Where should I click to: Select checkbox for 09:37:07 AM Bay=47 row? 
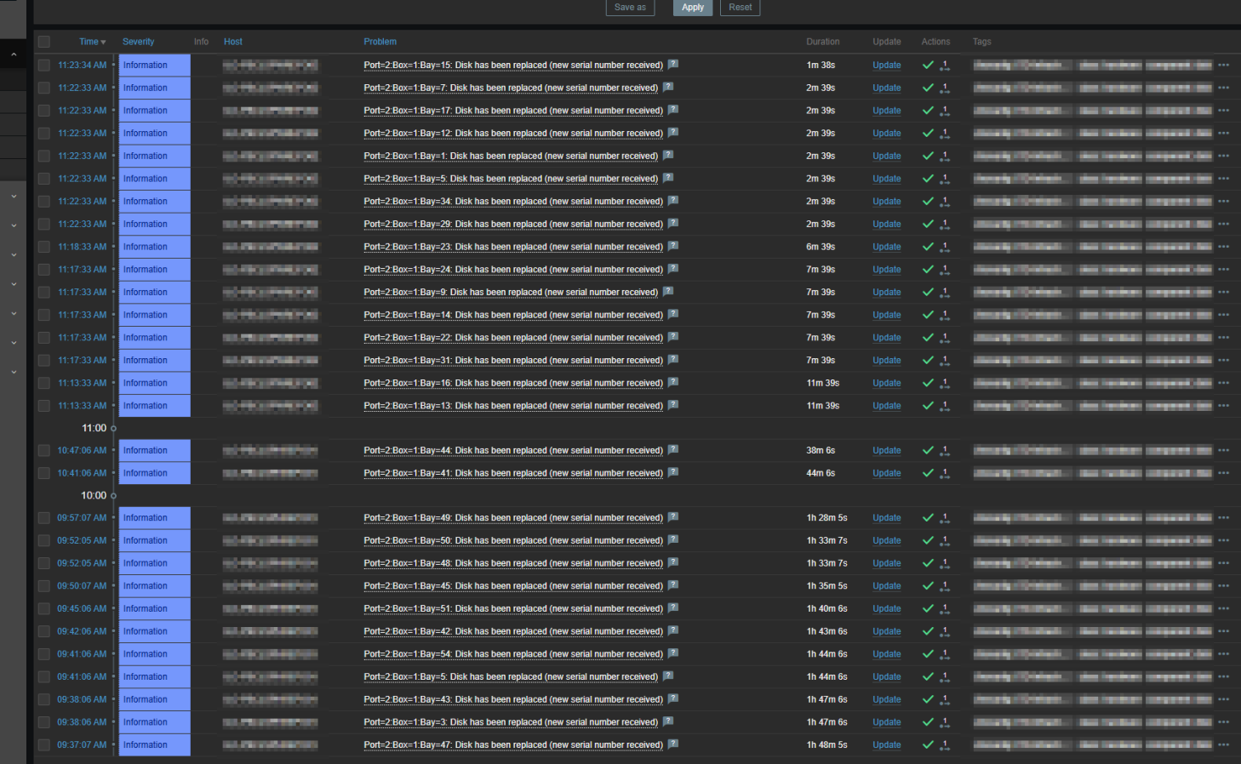[x=44, y=744]
